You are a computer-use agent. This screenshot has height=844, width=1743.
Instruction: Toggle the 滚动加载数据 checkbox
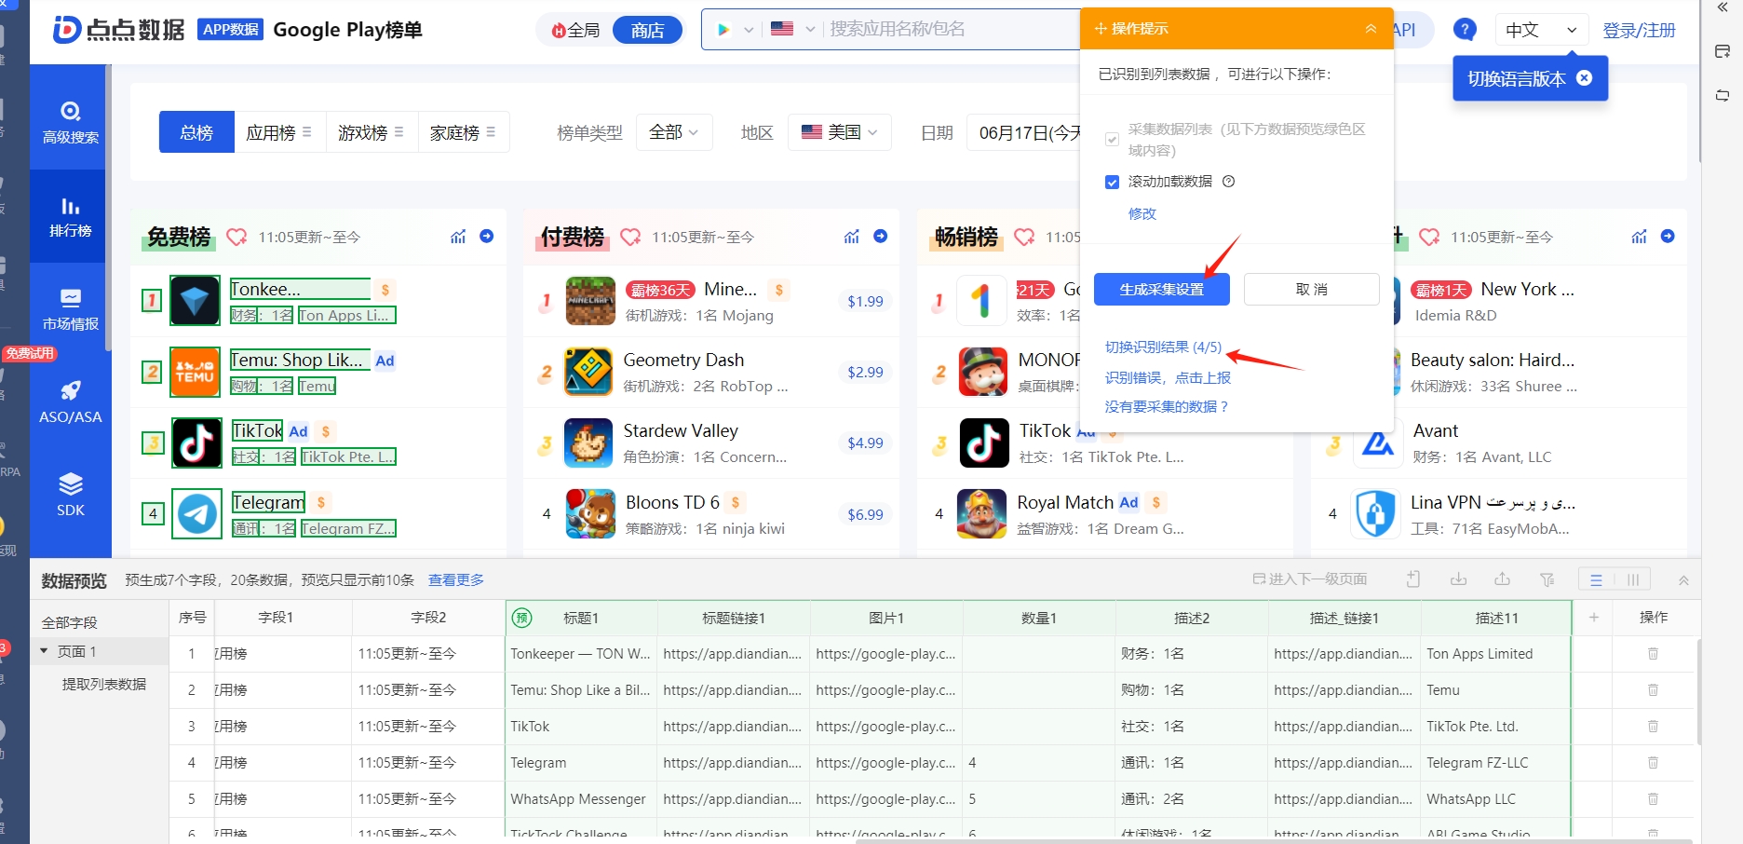(x=1112, y=183)
